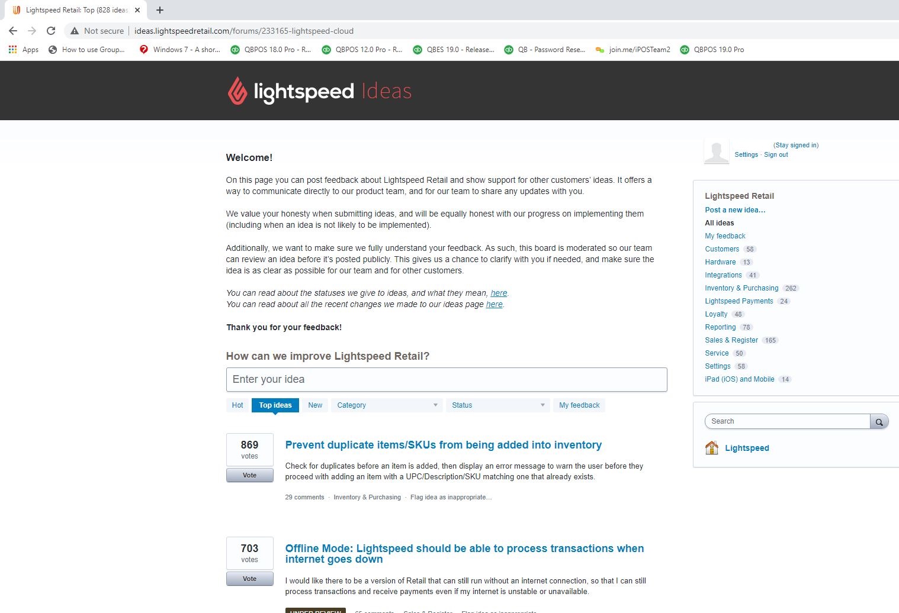The image size is (899, 613).
Task: Open the join.me/iPOSTeam2 bookmark
Action: click(x=633, y=50)
